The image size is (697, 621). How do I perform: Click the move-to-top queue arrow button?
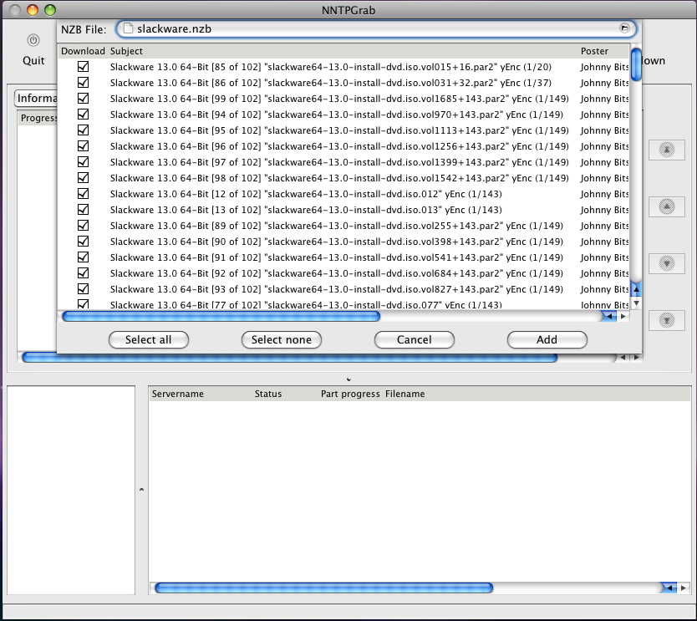[666, 150]
